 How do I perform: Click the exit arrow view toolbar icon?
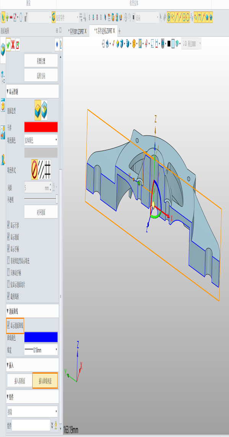(x=104, y=44)
